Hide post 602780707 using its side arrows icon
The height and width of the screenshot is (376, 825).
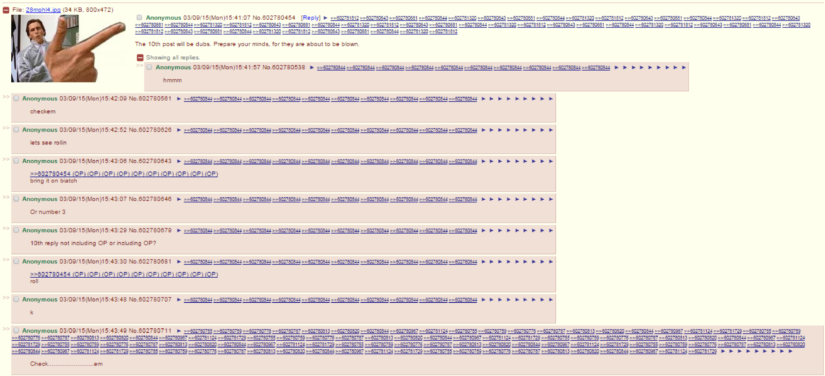tap(6, 298)
